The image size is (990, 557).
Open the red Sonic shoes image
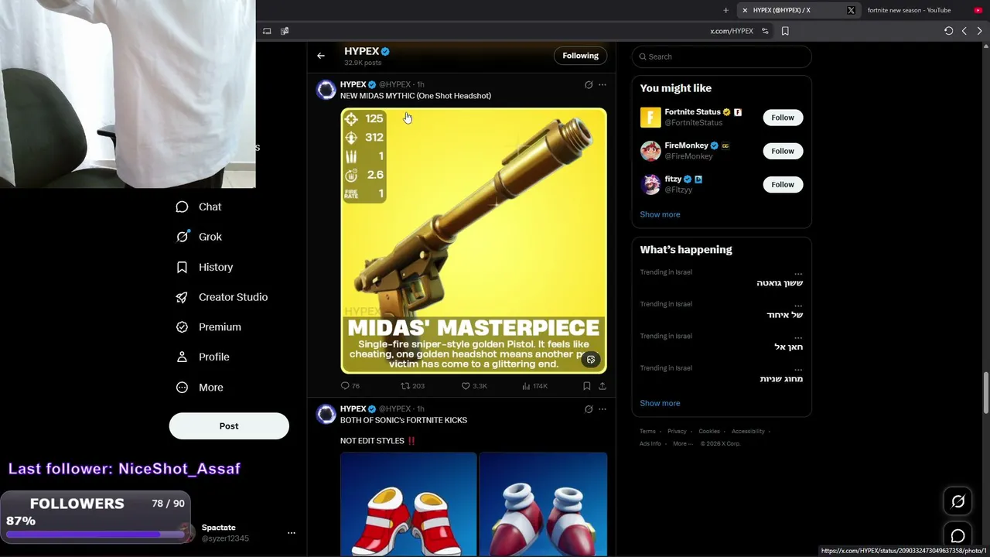tap(408, 504)
